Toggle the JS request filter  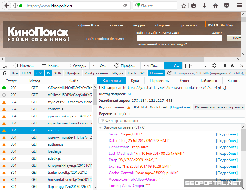coord(48,73)
